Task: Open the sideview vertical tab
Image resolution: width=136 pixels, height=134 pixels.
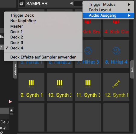Action: click(15, 69)
